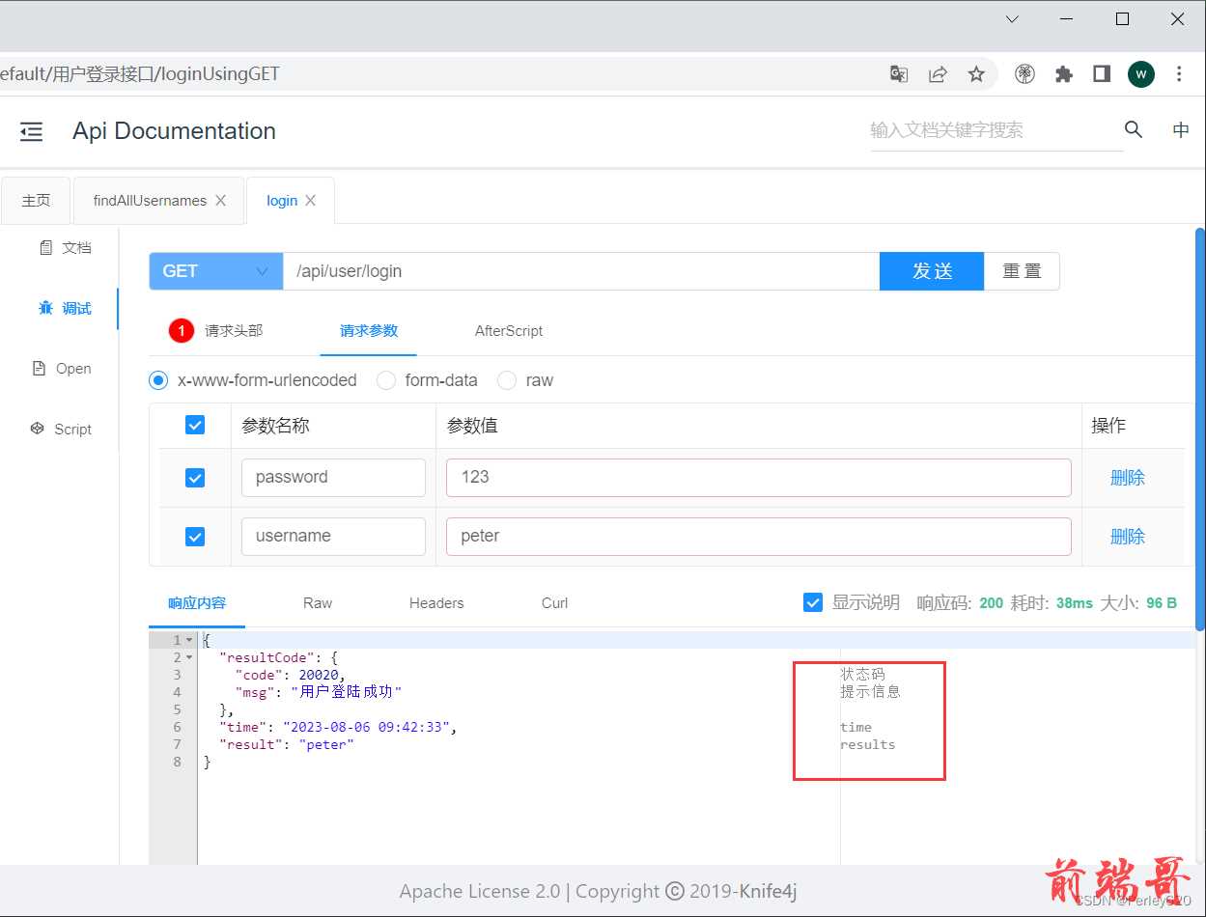Click the username parameter name field
The width and height of the screenshot is (1206, 917).
tap(333, 537)
